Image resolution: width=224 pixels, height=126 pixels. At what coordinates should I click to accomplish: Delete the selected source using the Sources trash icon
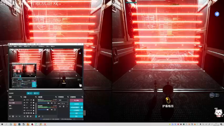27,116
